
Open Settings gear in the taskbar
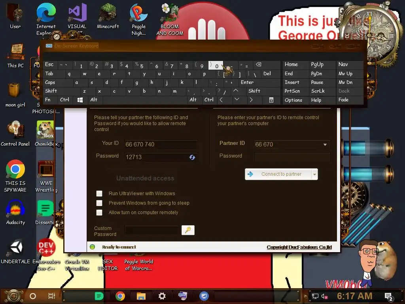[162, 296]
